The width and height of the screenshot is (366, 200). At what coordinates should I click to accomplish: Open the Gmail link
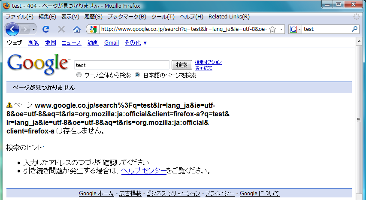tap(112, 43)
